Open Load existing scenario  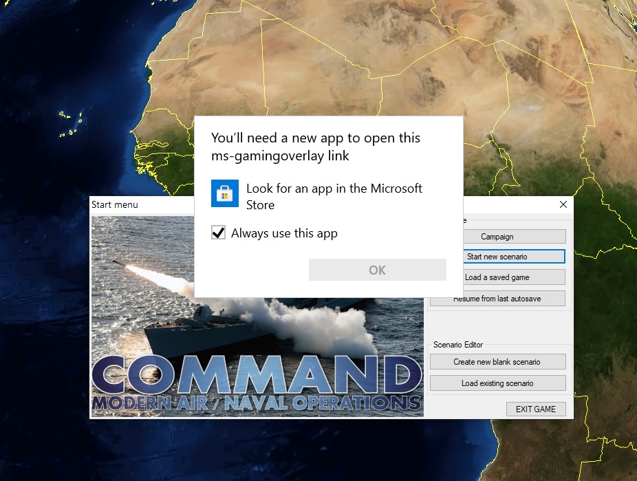(497, 383)
